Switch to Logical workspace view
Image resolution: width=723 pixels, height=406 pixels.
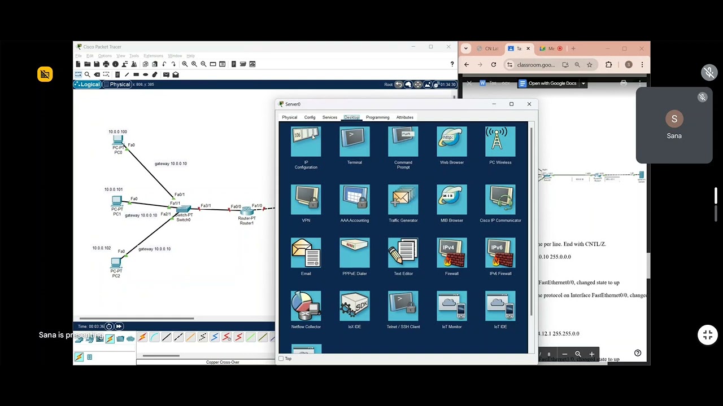(88, 85)
